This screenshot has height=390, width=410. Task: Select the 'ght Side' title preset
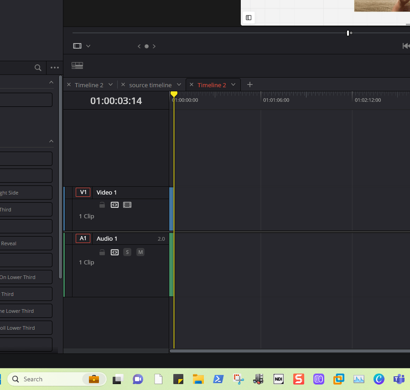tap(26, 193)
